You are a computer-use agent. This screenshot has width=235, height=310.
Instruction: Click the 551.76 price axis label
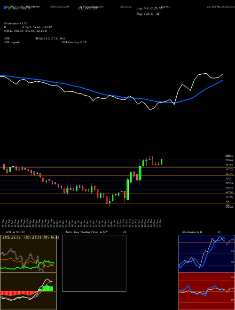(x=229, y=174)
